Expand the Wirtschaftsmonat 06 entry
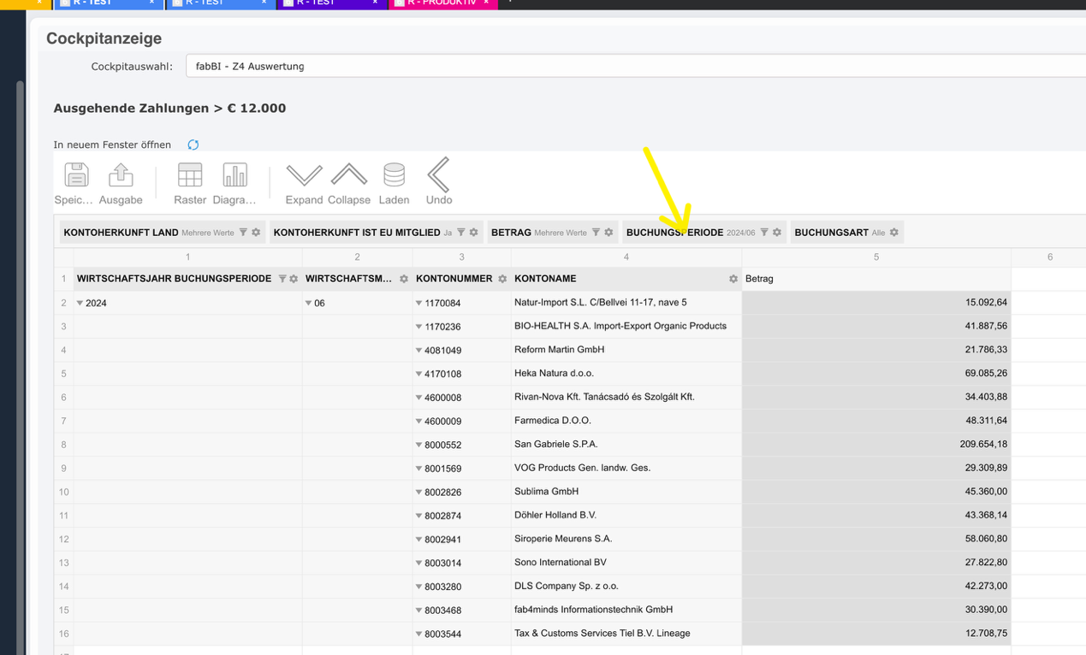This screenshot has width=1086, height=655. tap(309, 302)
